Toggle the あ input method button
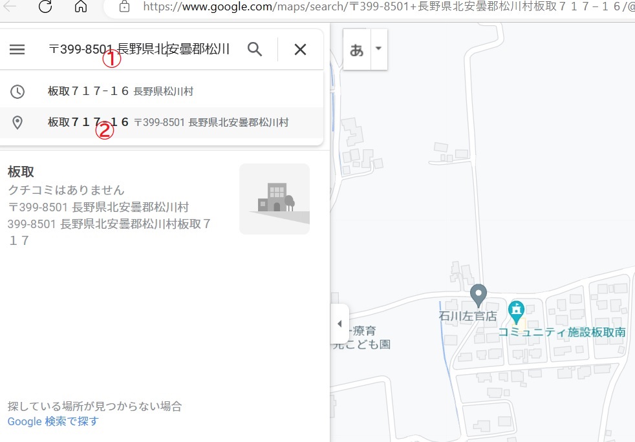 tap(356, 49)
